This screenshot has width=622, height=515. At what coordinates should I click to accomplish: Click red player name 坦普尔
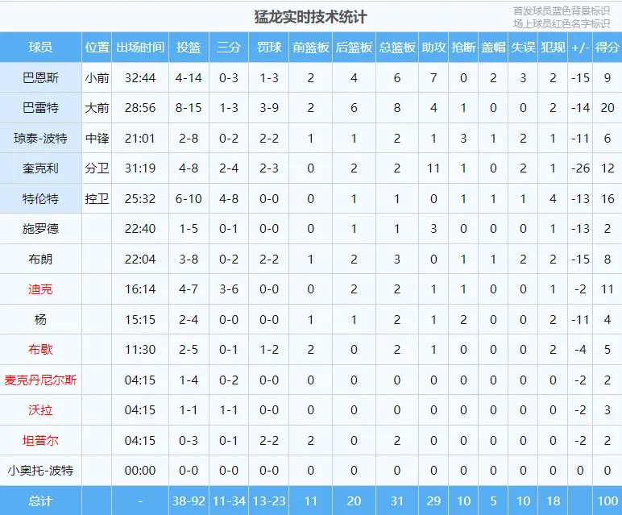[40, 440]
